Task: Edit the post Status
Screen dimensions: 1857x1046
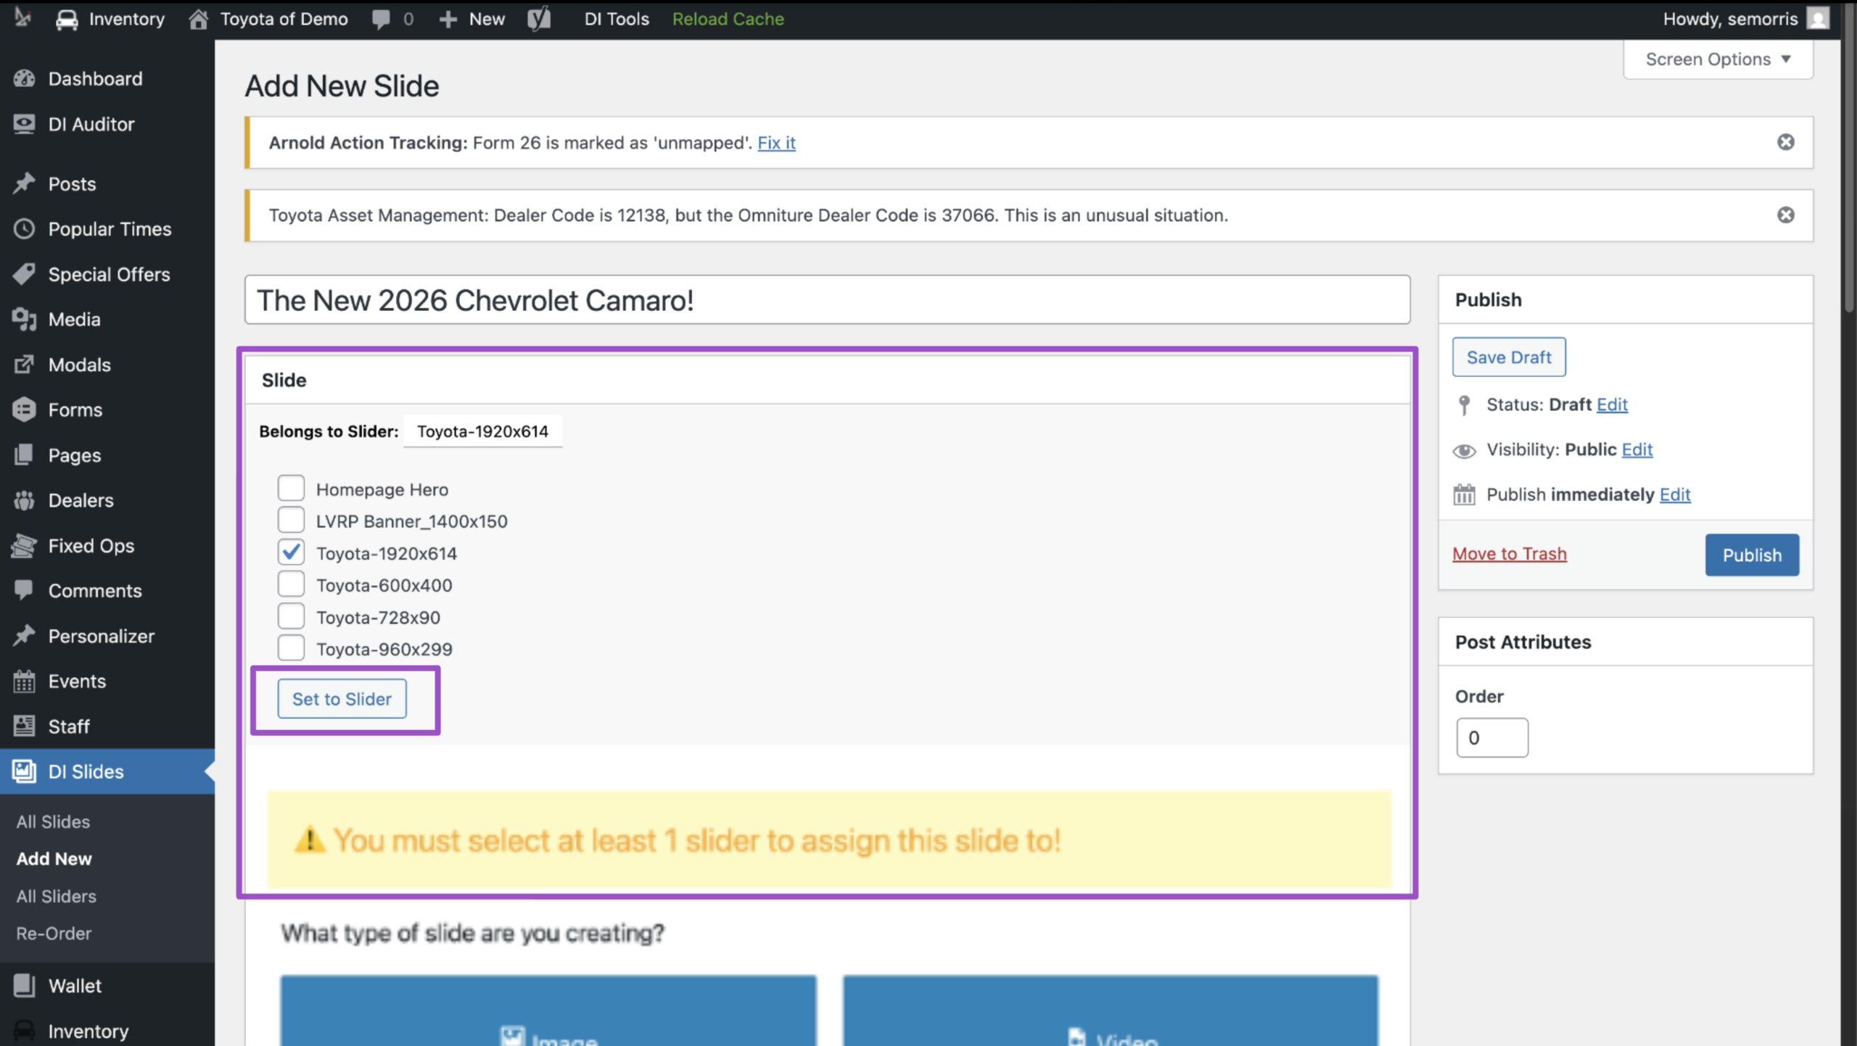Action: [x=1612, y=404]
